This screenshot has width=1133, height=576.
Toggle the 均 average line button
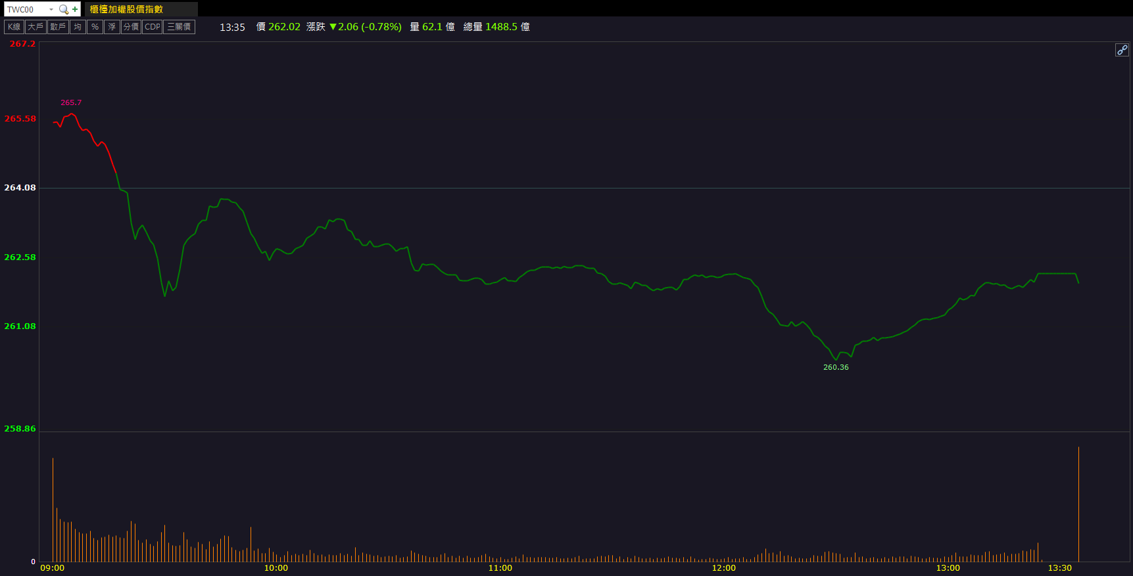click(x=78, y=27)
